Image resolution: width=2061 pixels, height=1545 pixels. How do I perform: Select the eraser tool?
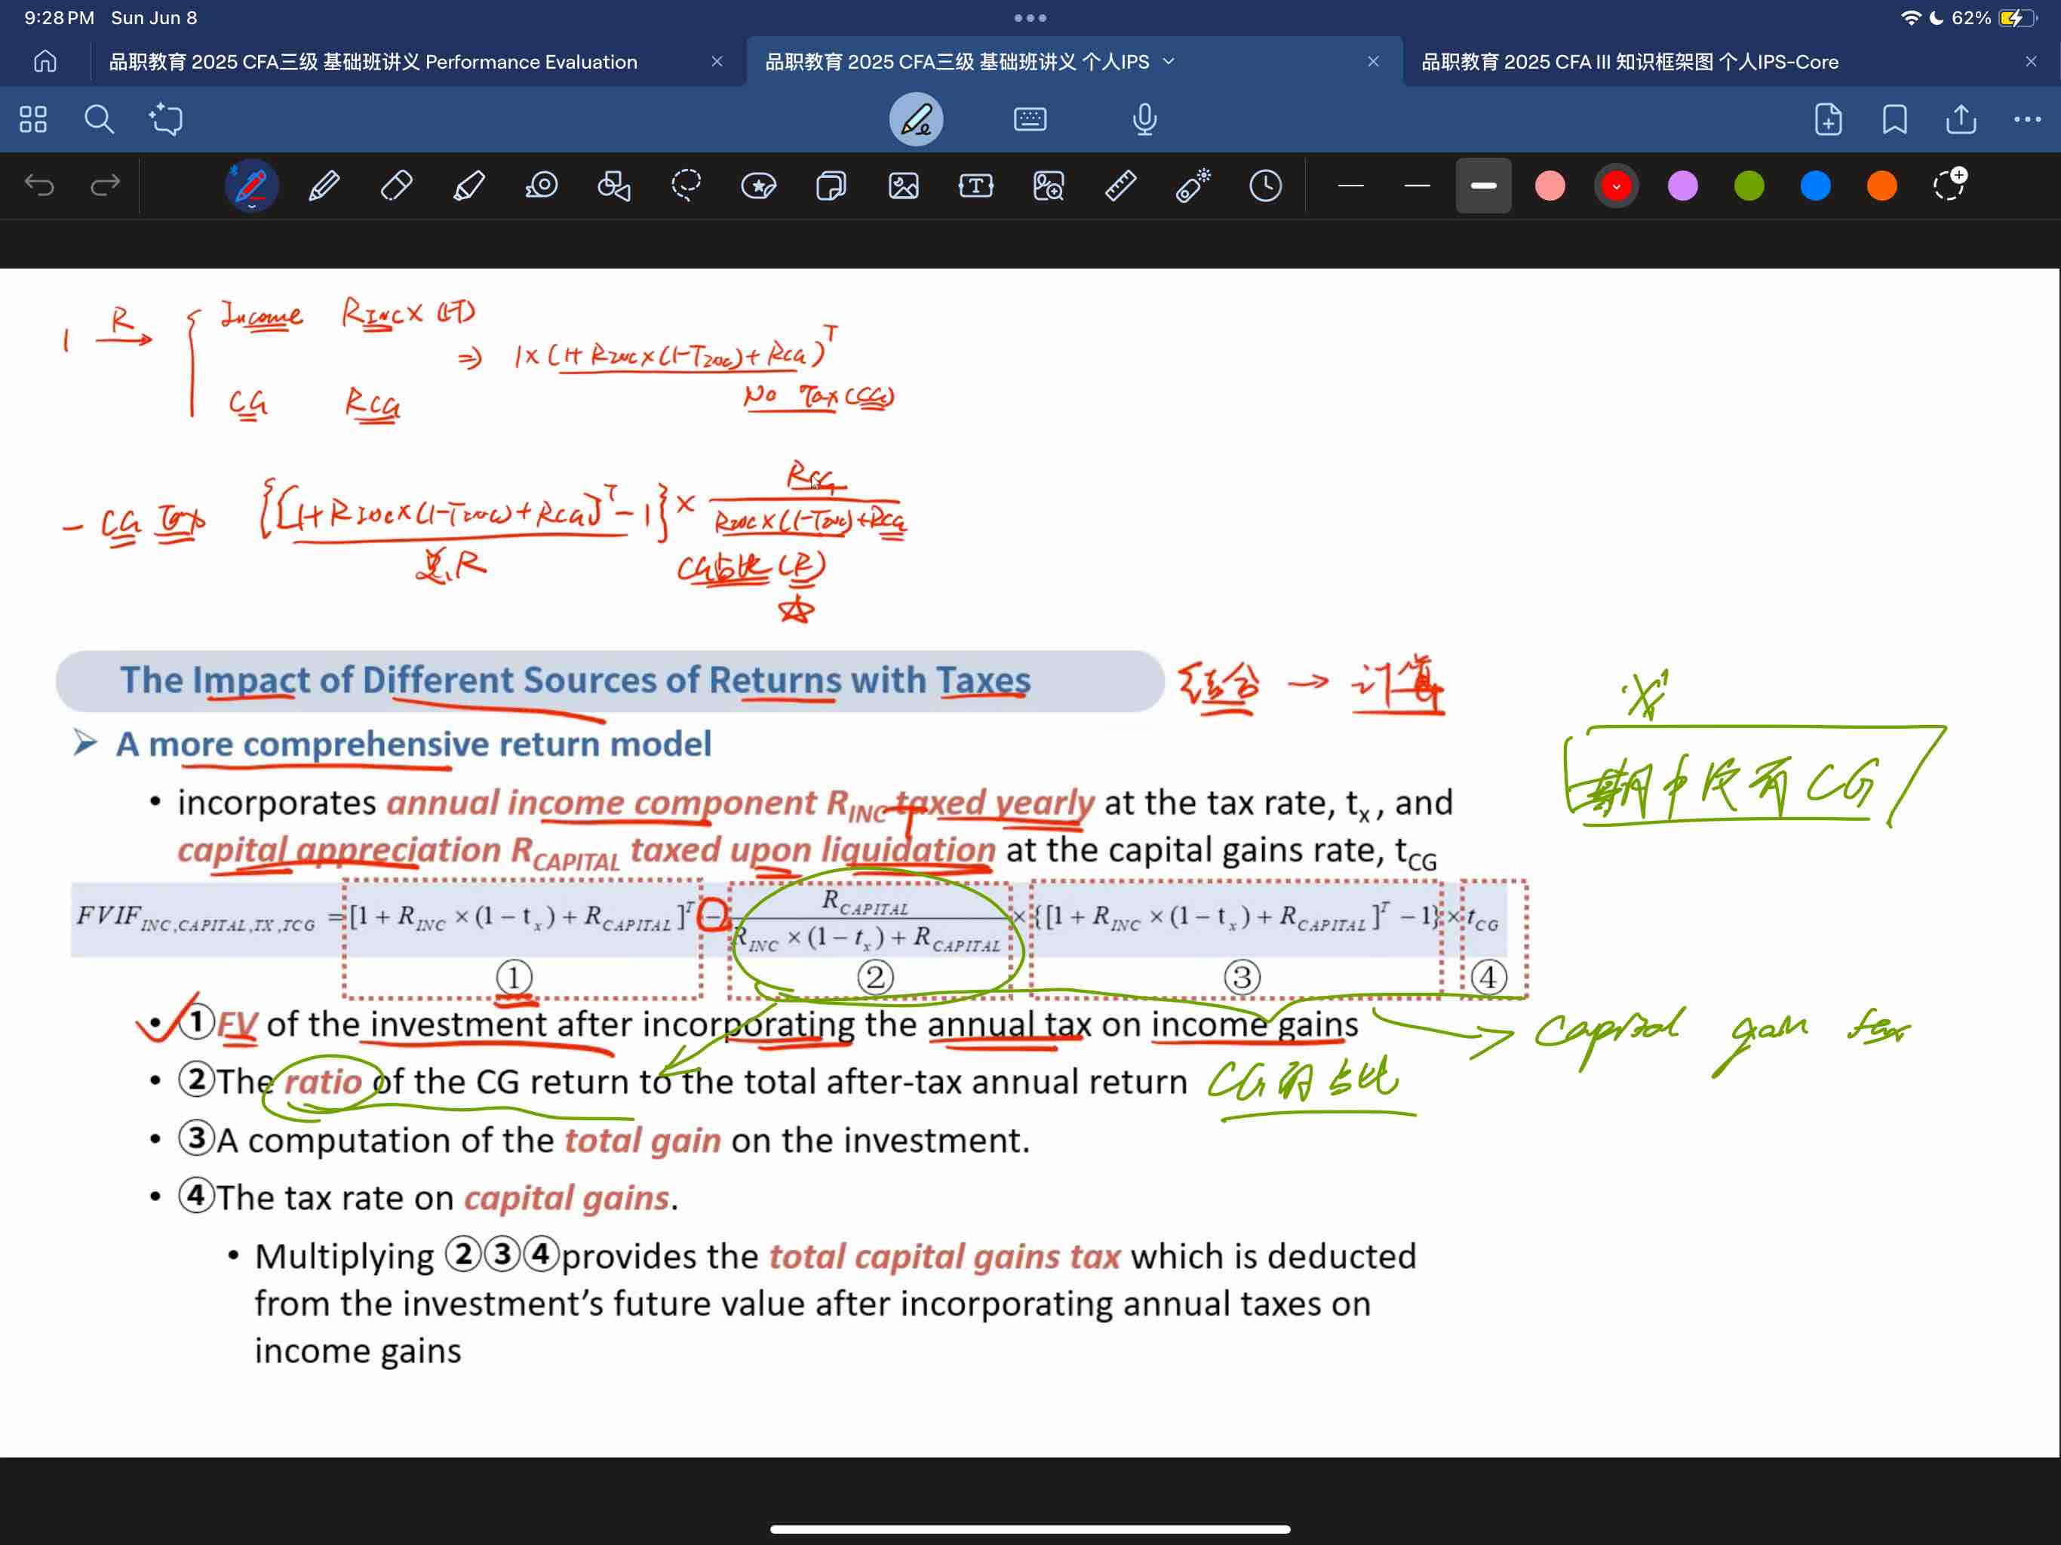click(396, 186)
